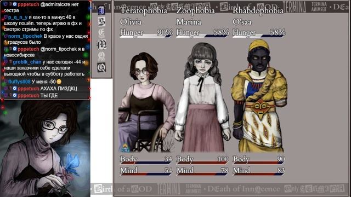
Task: Click the @norm_tipochek mention in chat
Action: click(x=59, y=49)
